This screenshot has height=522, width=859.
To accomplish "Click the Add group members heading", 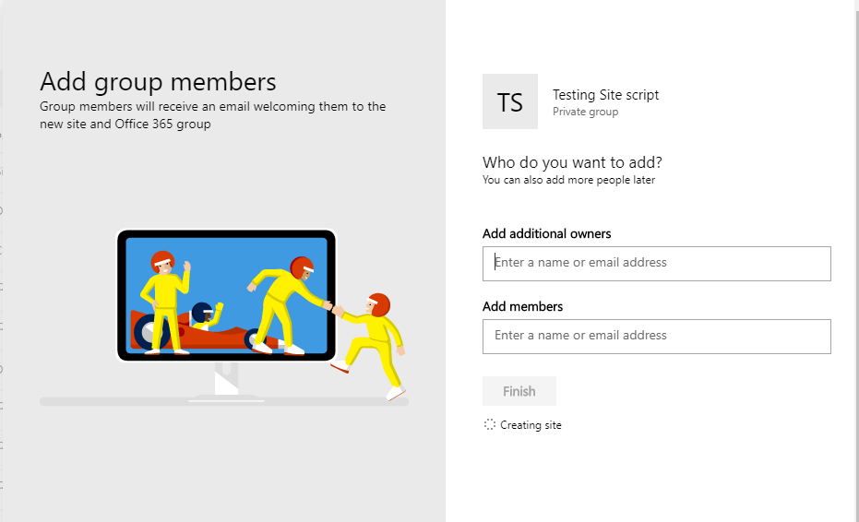I will [158, 81].
